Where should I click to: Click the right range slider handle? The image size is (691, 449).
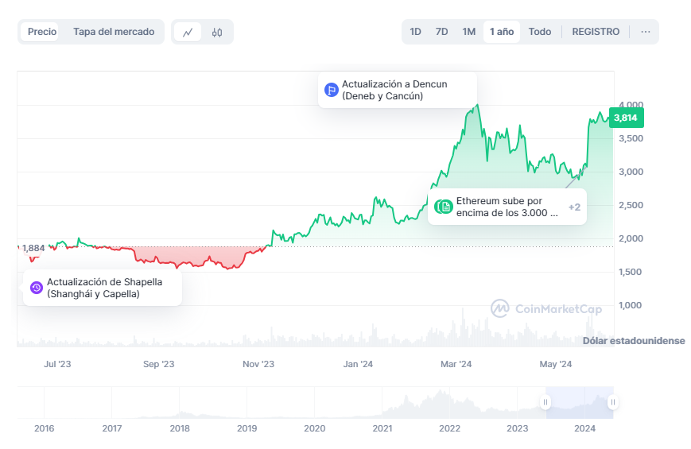612,402
